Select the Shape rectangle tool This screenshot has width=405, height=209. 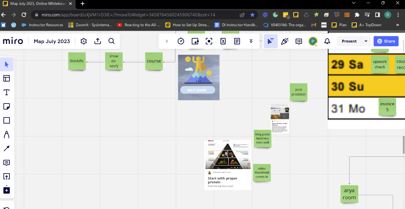(x=6, y=121)
